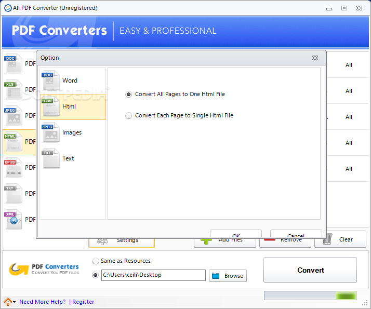
Task: Click the output path field C:\Users\ceili\Desktop
Action: coord(153,275)
